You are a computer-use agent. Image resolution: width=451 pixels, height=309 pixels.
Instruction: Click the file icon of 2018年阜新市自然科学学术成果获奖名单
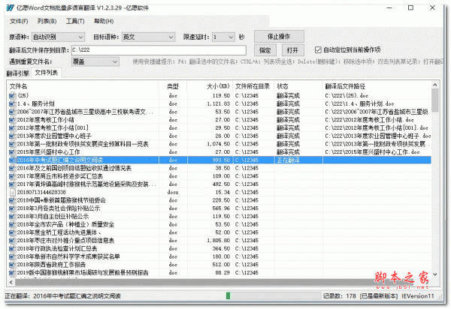pyautogui.click(x=12, y=256)
